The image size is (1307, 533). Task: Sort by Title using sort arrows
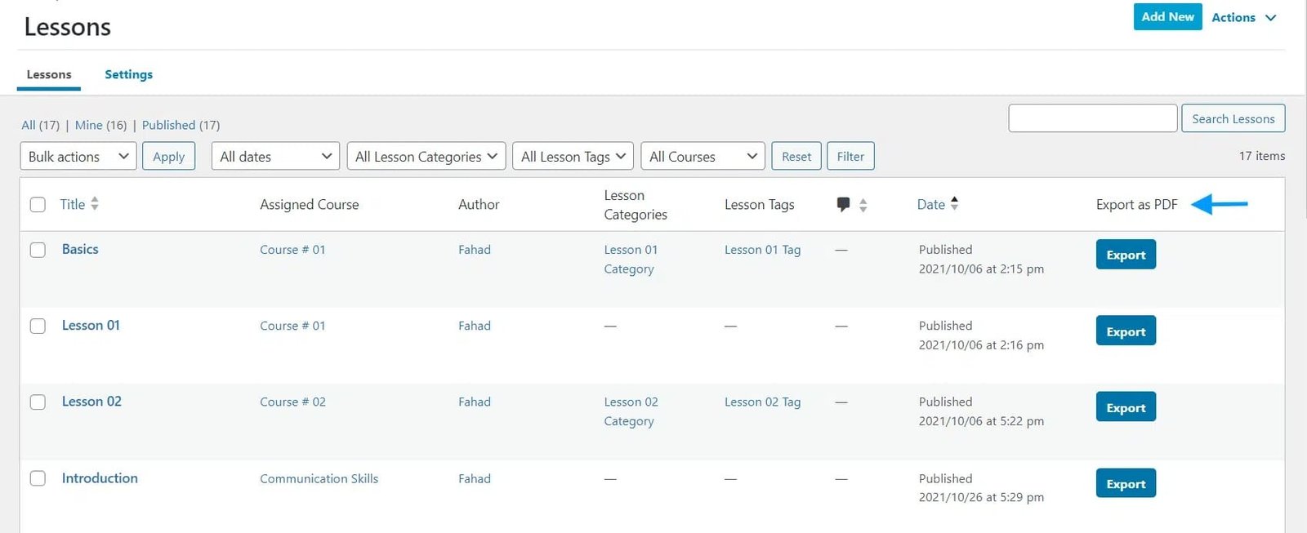coord(95,204)
